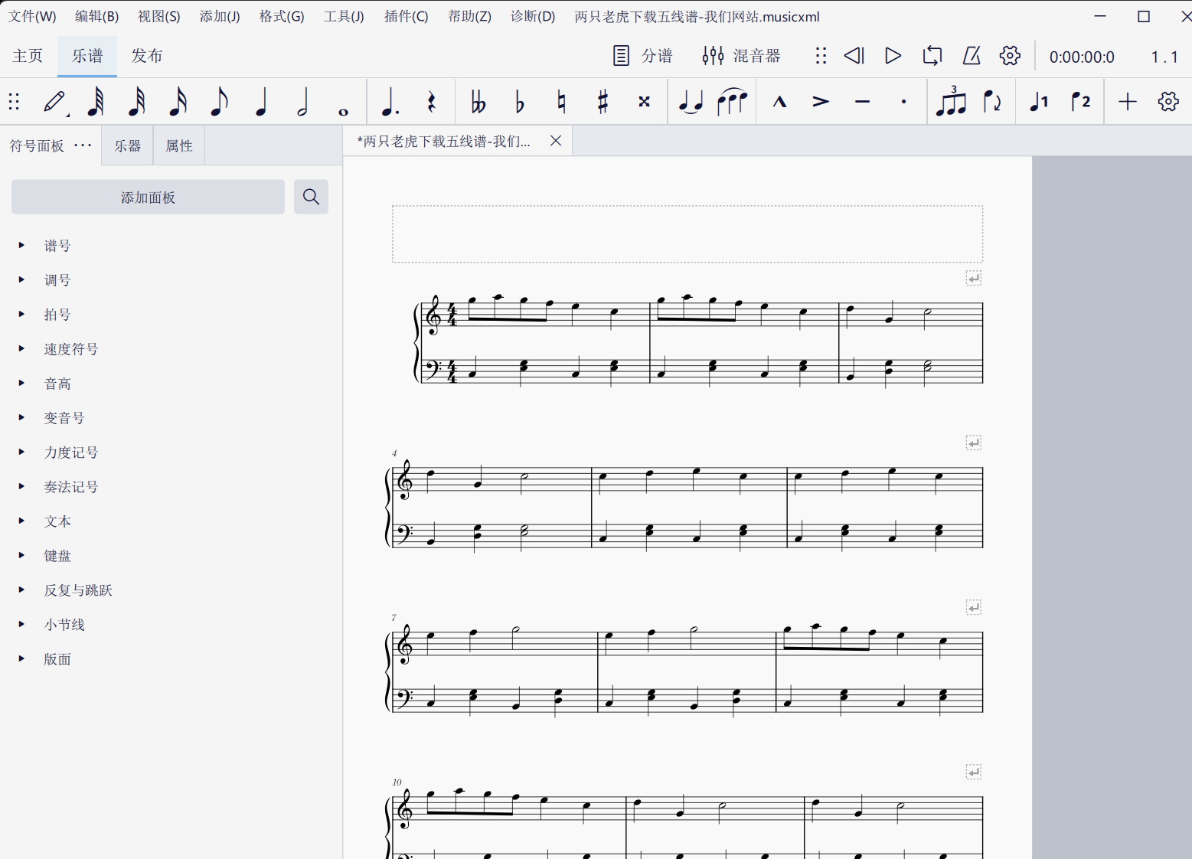This screenshot has width=1192, height=859.
Task: Expand the 速度符号 tempo palette
Action: (x=21, y=349)
